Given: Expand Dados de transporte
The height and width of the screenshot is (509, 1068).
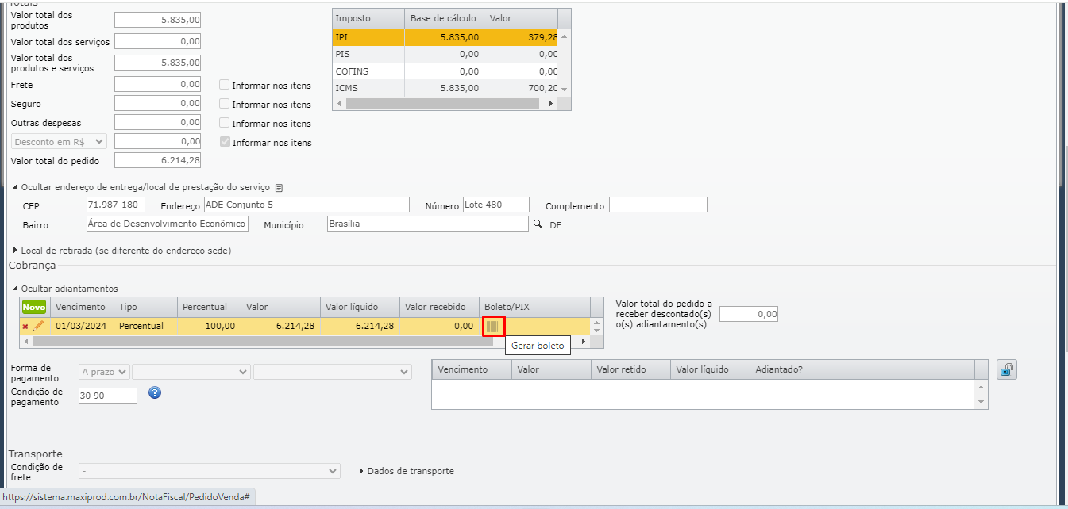Looking at the screenshot, I should (x=407, y=471).
